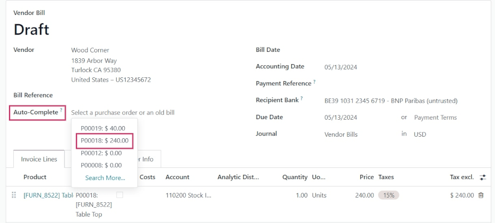Pick the P00012: $ 0.00 option
The image size is (495, 223).
click(101, 153)
